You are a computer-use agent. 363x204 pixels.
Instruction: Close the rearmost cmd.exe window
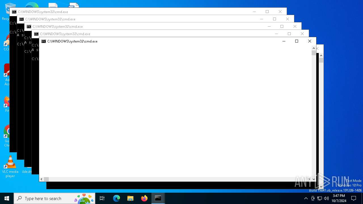point(280,12)
